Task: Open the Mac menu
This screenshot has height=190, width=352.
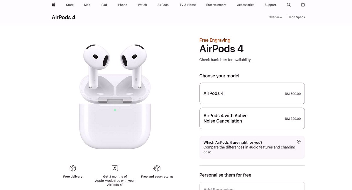Action: [87, 5]
